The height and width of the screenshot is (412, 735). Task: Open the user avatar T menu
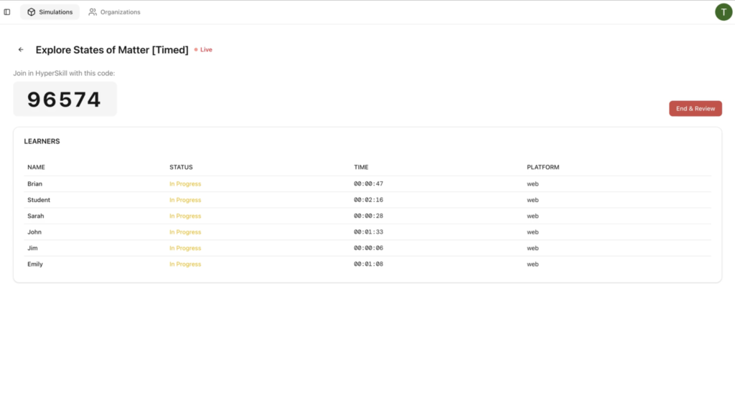[x=723, y=12]
